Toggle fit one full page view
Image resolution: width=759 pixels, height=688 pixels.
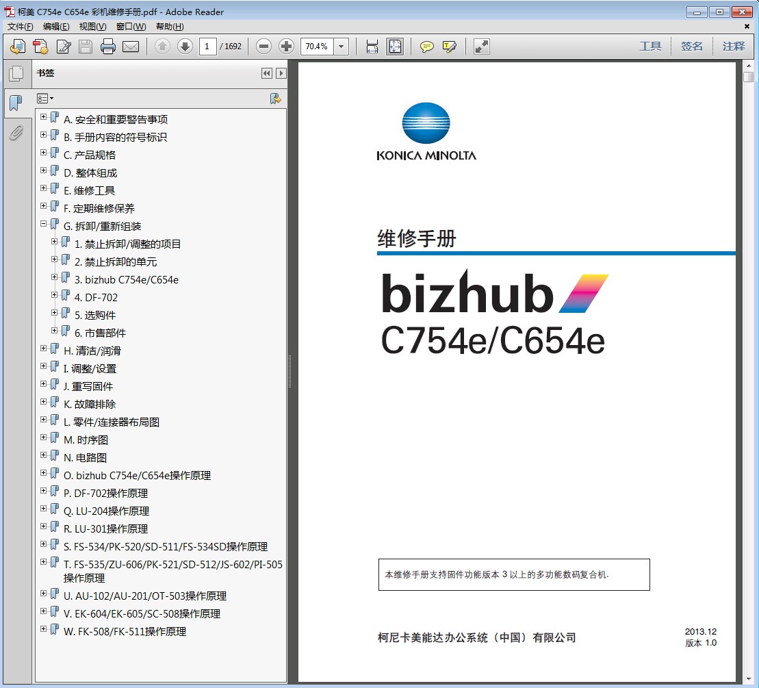[395, 47]
